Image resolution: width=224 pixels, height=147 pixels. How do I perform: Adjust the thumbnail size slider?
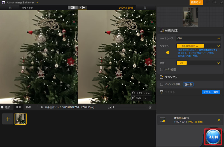pyautogui.click(x=129, y=107)
